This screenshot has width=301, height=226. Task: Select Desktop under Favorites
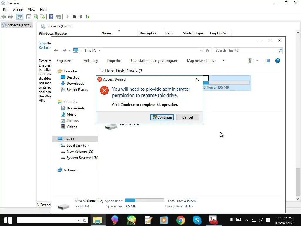click(70, 77)
